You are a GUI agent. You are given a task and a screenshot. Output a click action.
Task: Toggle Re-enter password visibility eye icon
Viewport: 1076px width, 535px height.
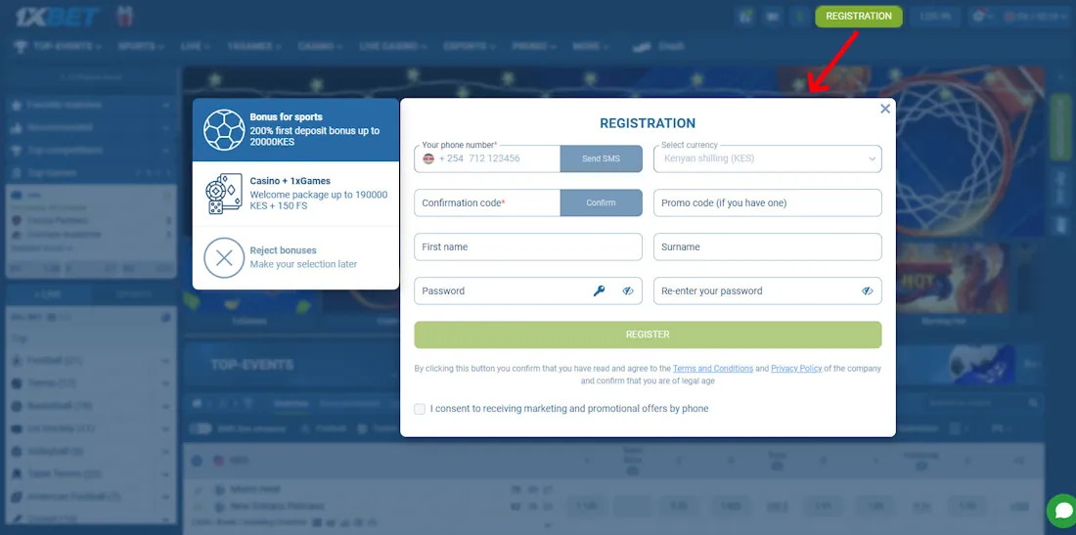[x=868, y=290]
